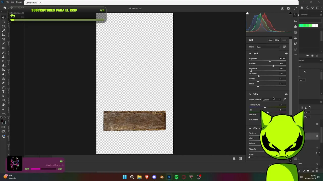Collapse the Color section
Viewport: 323px width, 181px height.
coord(250,94)
